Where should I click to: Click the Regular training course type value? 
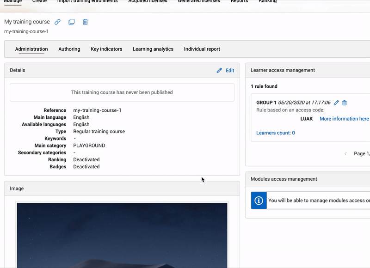[x=99, y=132]
